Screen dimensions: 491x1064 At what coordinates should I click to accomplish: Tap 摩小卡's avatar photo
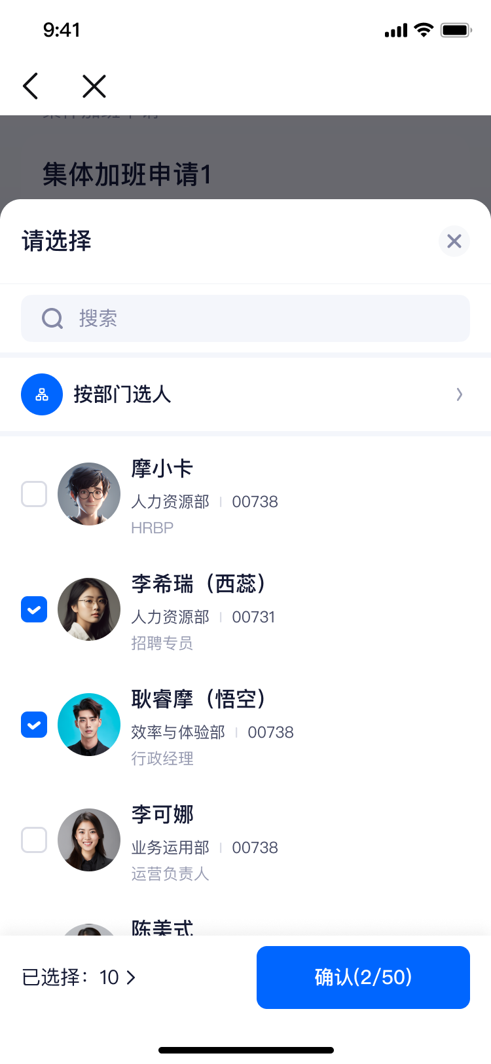tap(89, 494)
